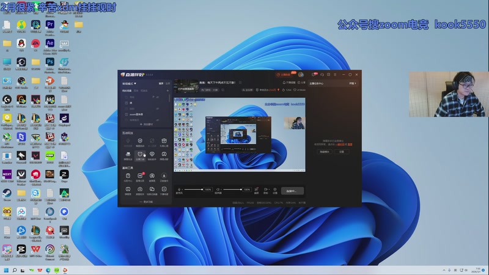Viewport: 489px width, 275px height.
Task: Open the 主播任务中心 details arrow
Action: [352, 83]
